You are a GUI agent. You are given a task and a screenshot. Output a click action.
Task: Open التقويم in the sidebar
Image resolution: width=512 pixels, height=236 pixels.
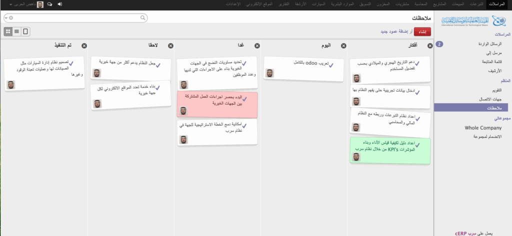pyautogui.click(x=496, y=90)
